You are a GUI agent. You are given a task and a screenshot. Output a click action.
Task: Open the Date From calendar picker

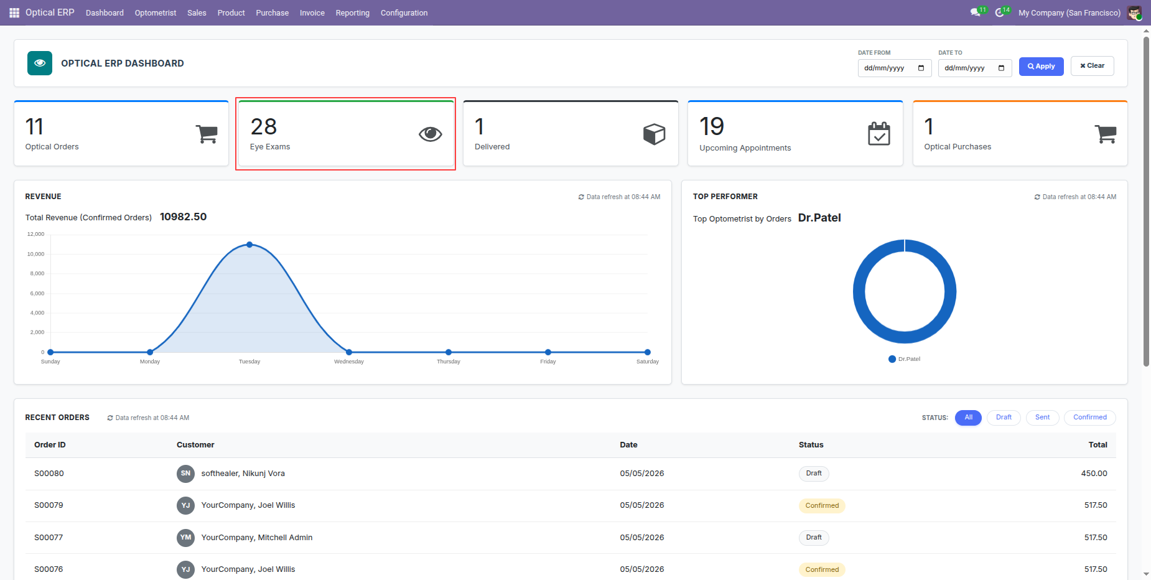coord(921,68)
